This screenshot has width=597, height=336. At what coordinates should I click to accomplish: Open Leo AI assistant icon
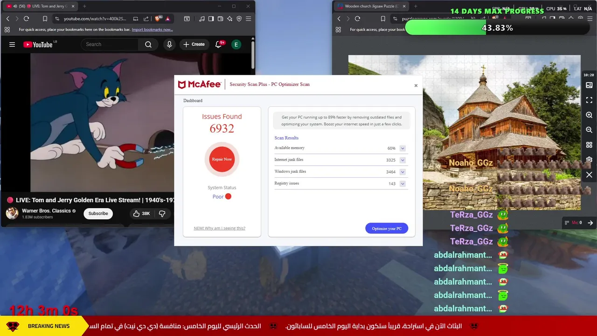point(229,19)
